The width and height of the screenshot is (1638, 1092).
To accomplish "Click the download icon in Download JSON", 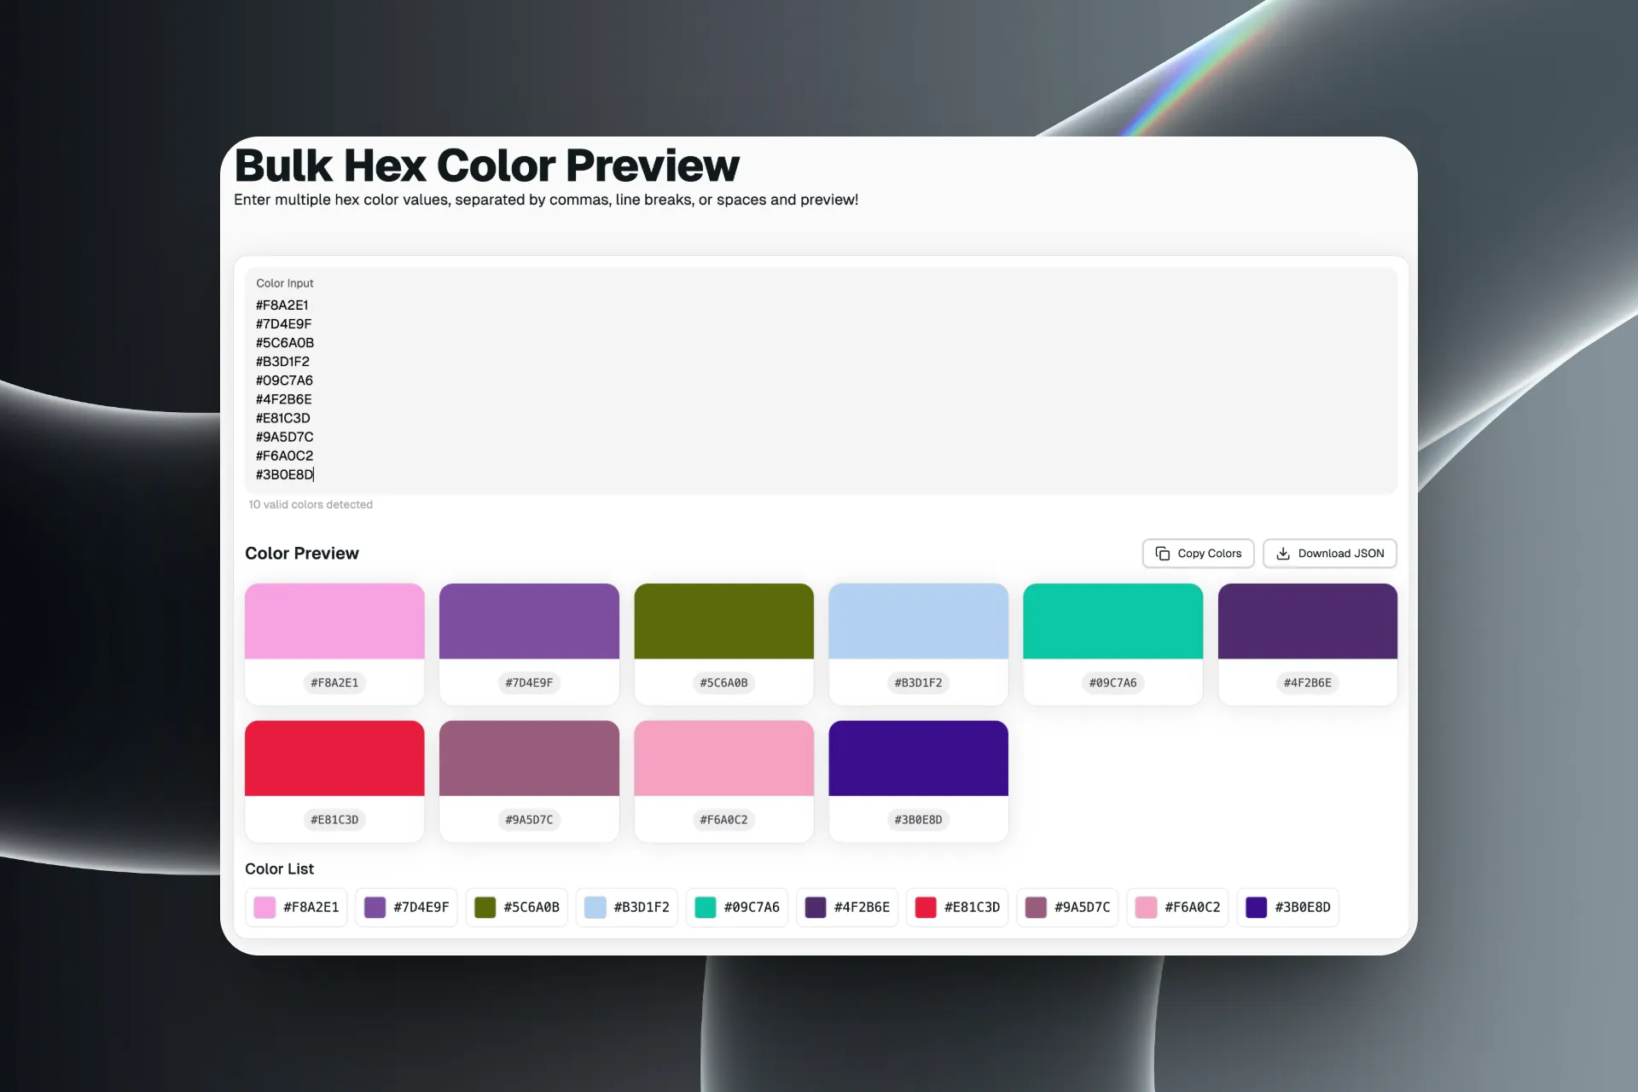I will click(x=1283, y=554).
